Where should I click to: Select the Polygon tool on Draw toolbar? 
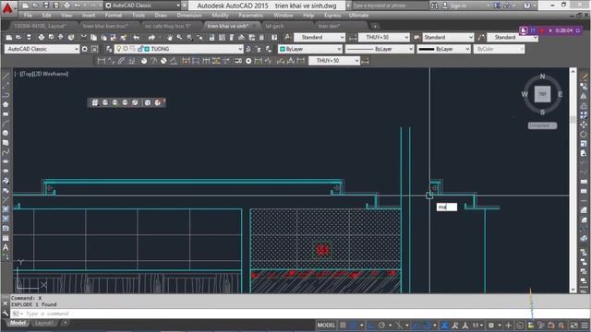point(6,104)
